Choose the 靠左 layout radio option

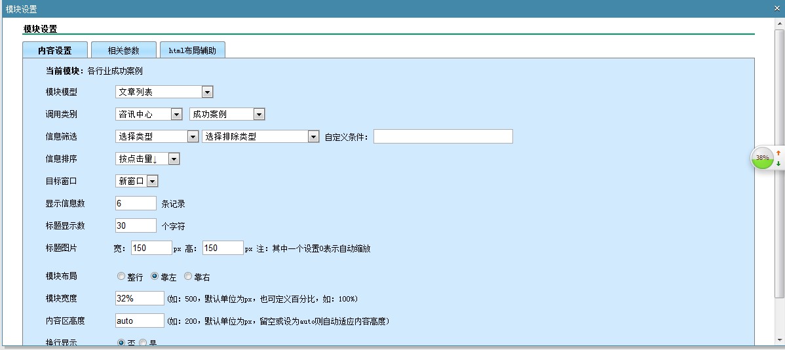point(155,277)
